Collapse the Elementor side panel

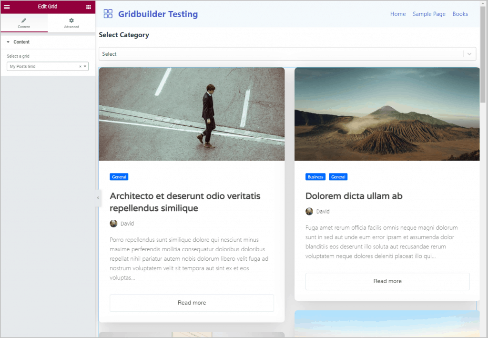tap(98, 198)
